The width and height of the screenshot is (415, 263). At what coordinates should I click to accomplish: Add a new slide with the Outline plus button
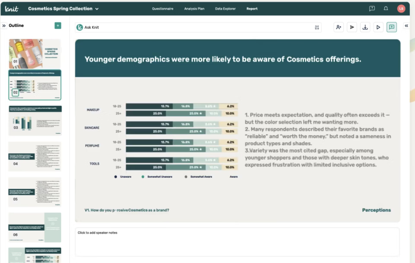[58, 26]
